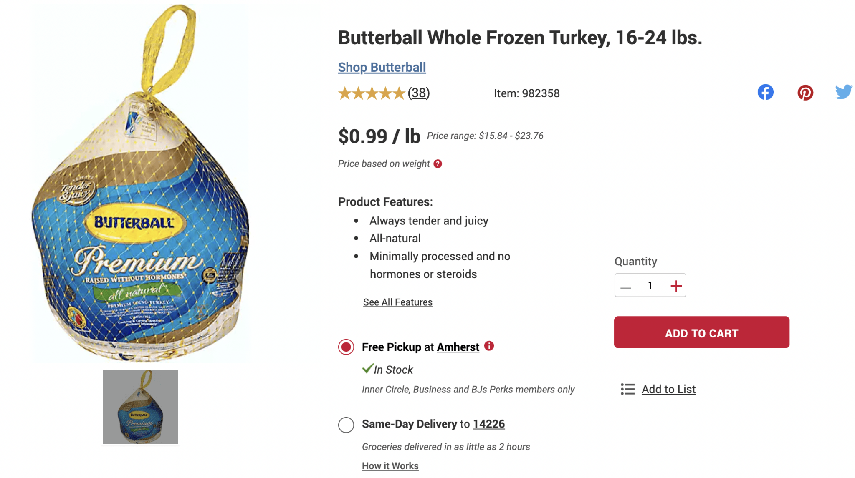
Task: Open See All Features
Action: click(397, 302)
